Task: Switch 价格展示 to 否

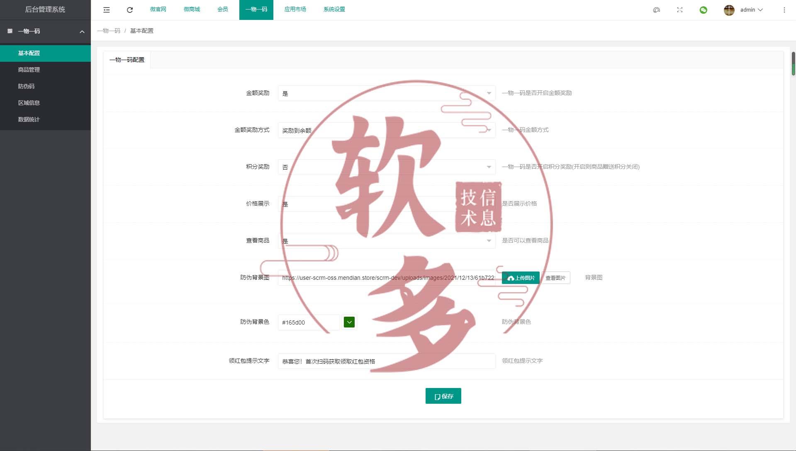Action: point(387,204)
